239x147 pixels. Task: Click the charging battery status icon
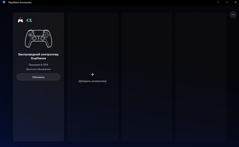coord(29,21)
